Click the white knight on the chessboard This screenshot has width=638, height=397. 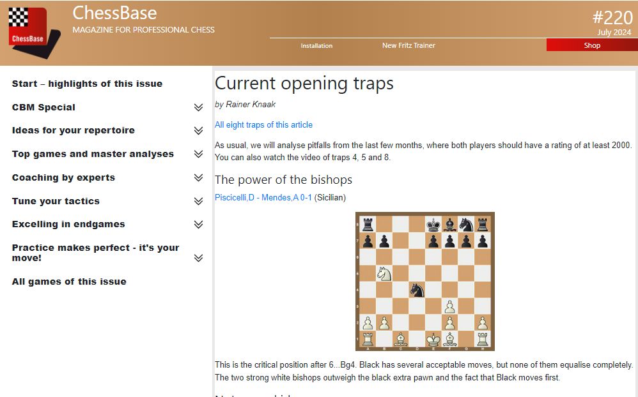coord(384,273)
